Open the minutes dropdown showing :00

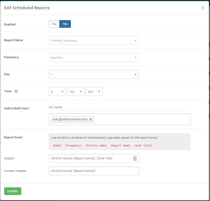coord(76,91)
